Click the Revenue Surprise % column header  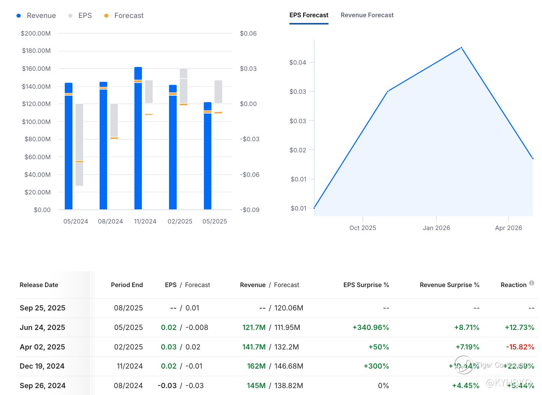pyautogui.click(x=449, y=285)
